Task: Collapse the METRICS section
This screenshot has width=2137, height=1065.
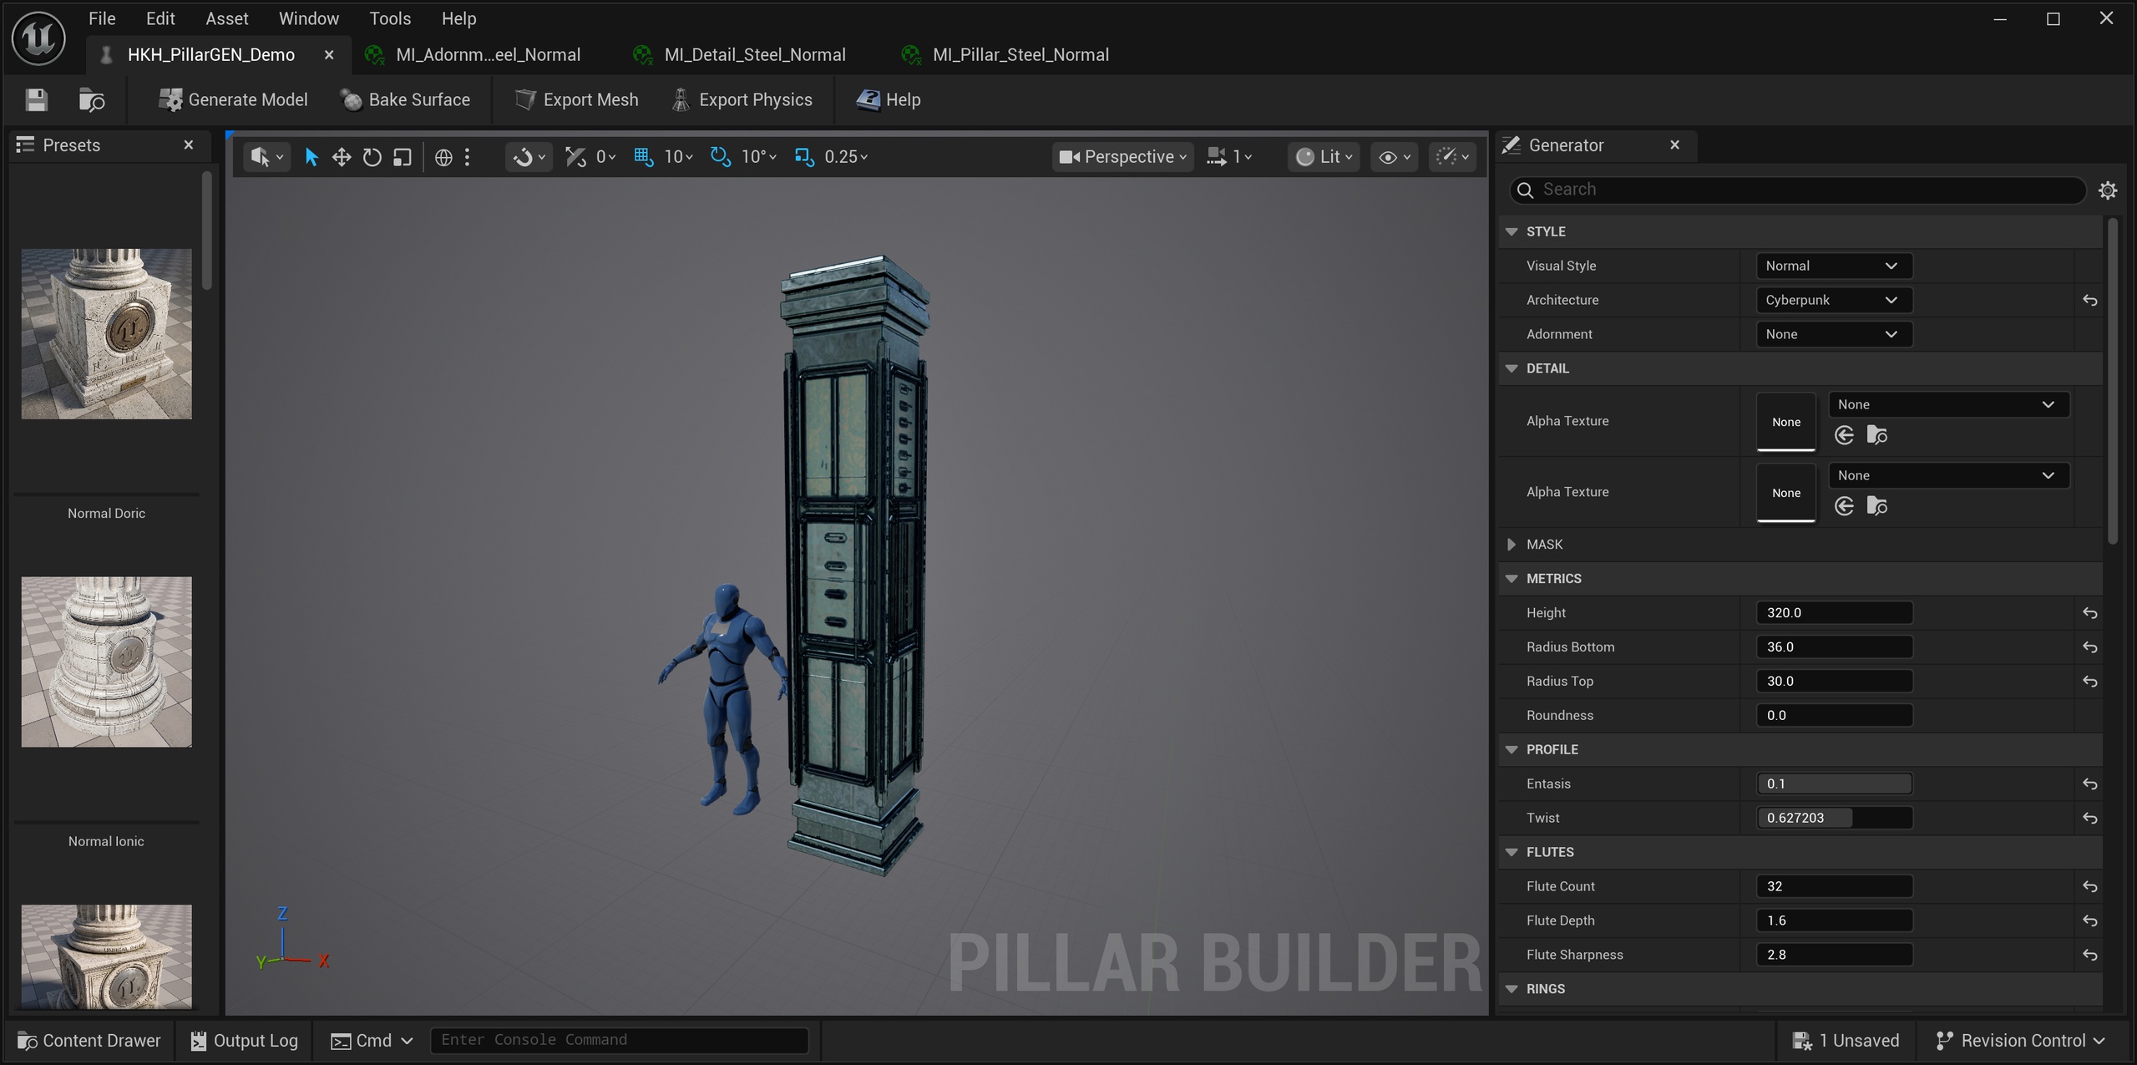Action: [x=1512, y=579]
